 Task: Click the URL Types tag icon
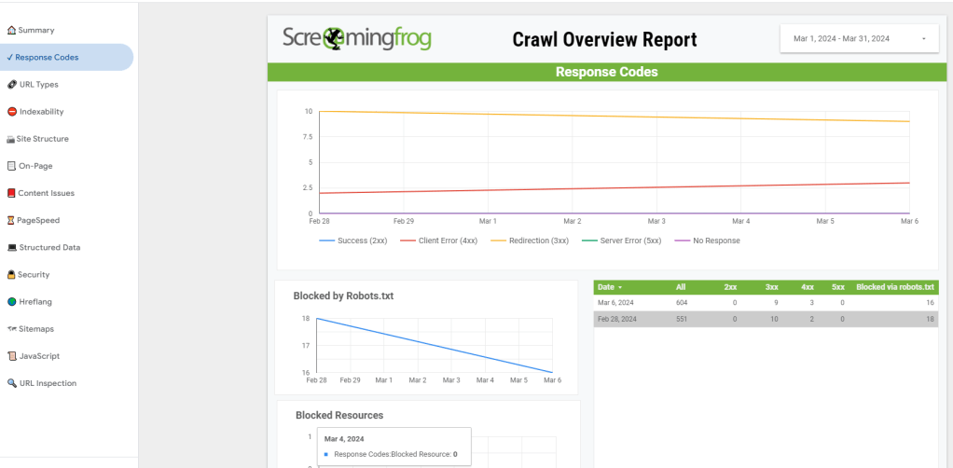pyautogui.click(x=11, y=85)
